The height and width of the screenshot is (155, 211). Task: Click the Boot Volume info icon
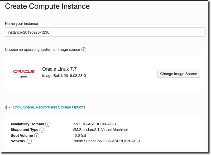pyautogui.click(x=37, y=136)
